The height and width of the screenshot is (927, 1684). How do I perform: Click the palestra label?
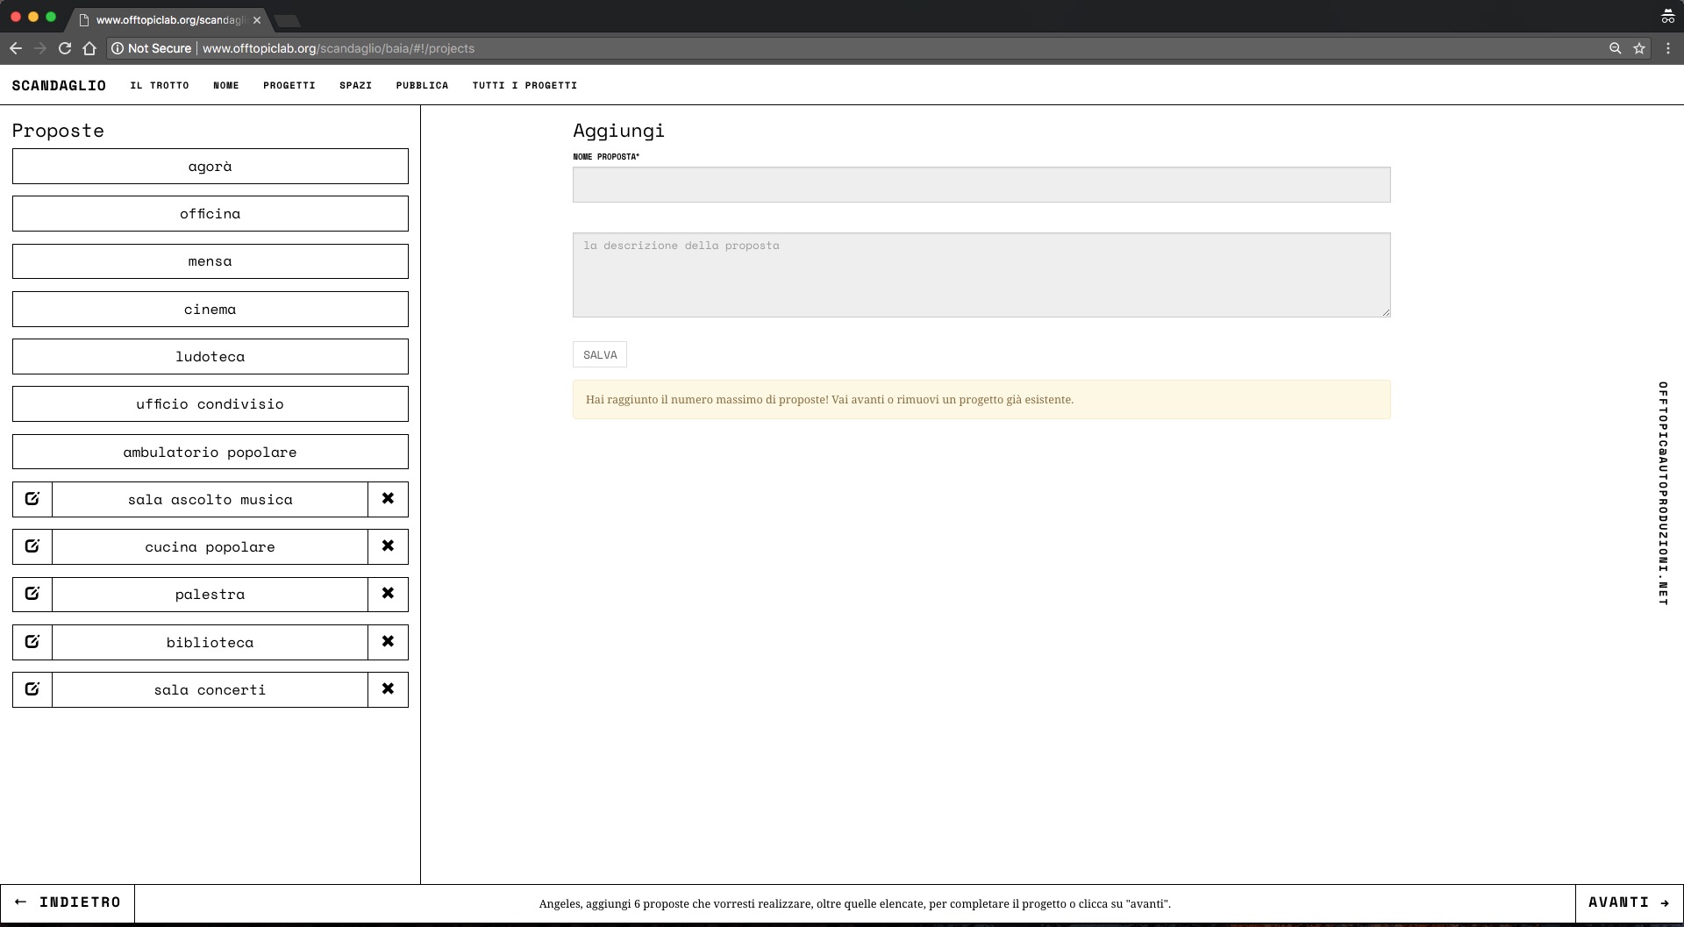click(210, 594)
